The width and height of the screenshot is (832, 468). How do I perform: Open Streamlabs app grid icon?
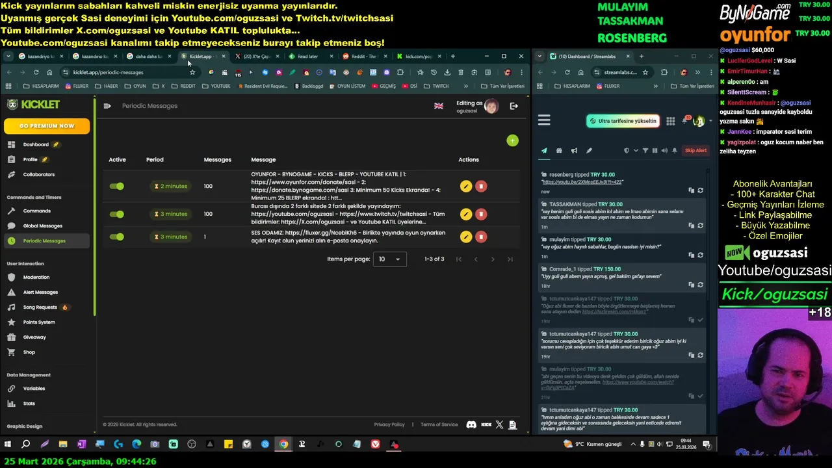[x=670, y=121]
